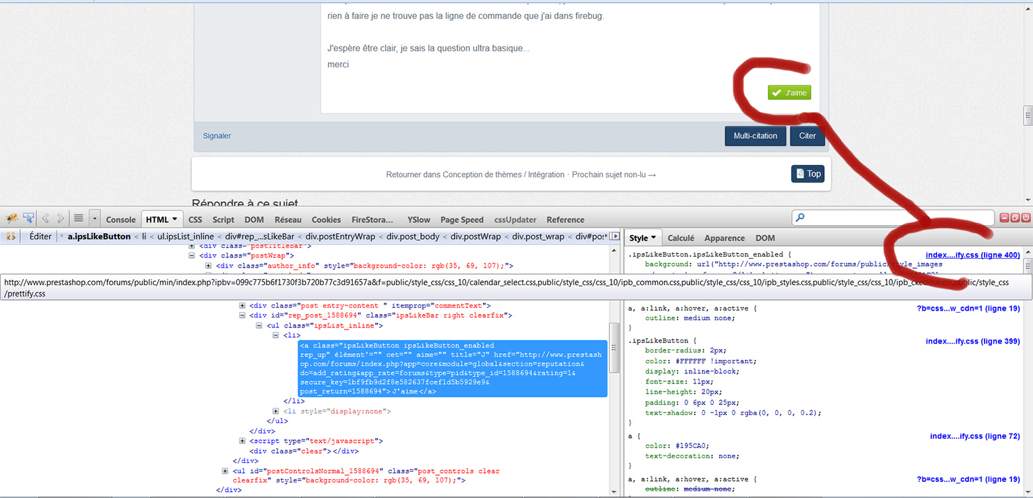Go to Prochain sujet non-lu

[x=614, y=175]
